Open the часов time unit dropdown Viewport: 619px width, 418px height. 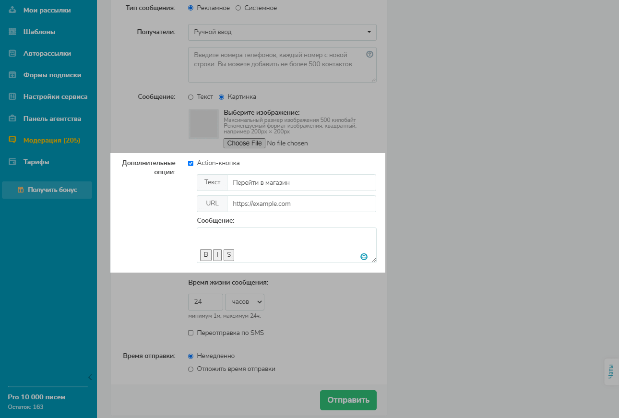(x=245, y=302)
